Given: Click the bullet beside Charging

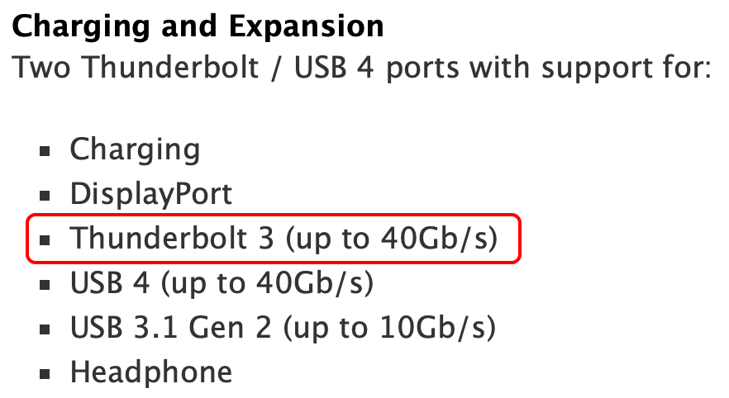Looking at the screenshot, I should point(45,151).
